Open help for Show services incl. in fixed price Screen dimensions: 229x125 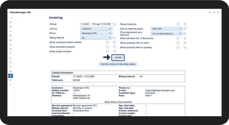coord(185,38)
